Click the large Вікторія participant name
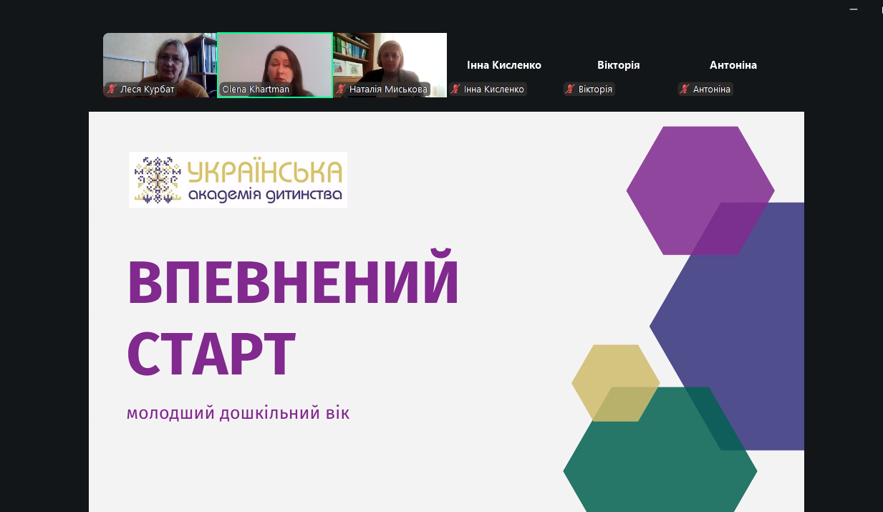The image size is (883, 512). pos(618,65)
